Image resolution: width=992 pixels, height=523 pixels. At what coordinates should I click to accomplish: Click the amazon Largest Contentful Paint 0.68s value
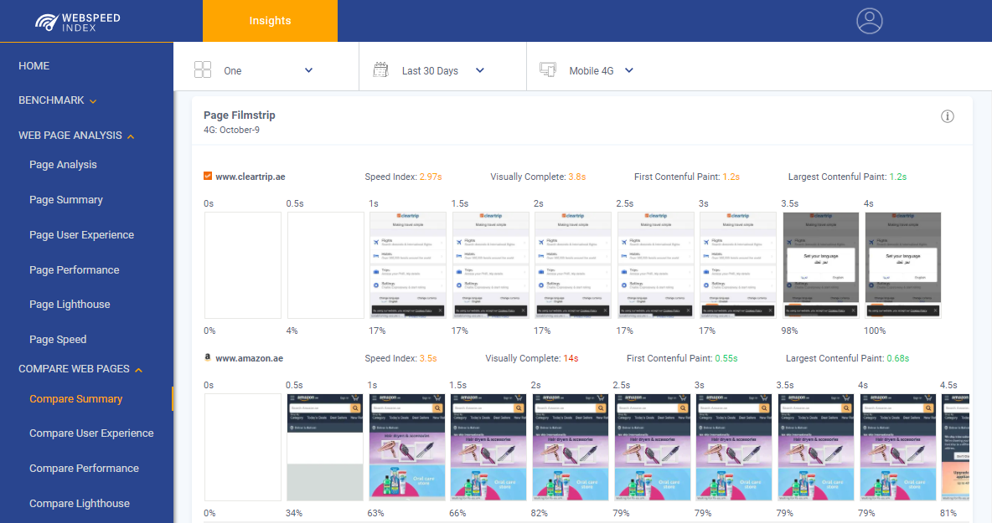(x=897, y=358)
